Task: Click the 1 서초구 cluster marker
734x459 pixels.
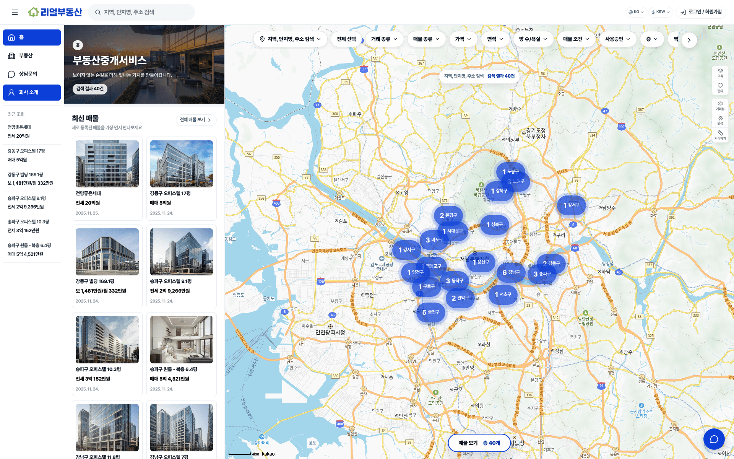Action: [x=503, y=295]
